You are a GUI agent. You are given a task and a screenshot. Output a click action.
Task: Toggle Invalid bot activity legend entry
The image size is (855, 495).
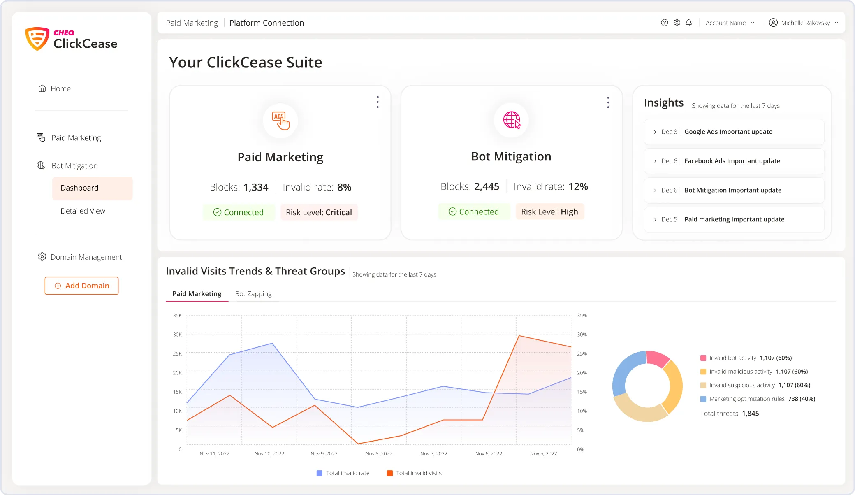732,358
